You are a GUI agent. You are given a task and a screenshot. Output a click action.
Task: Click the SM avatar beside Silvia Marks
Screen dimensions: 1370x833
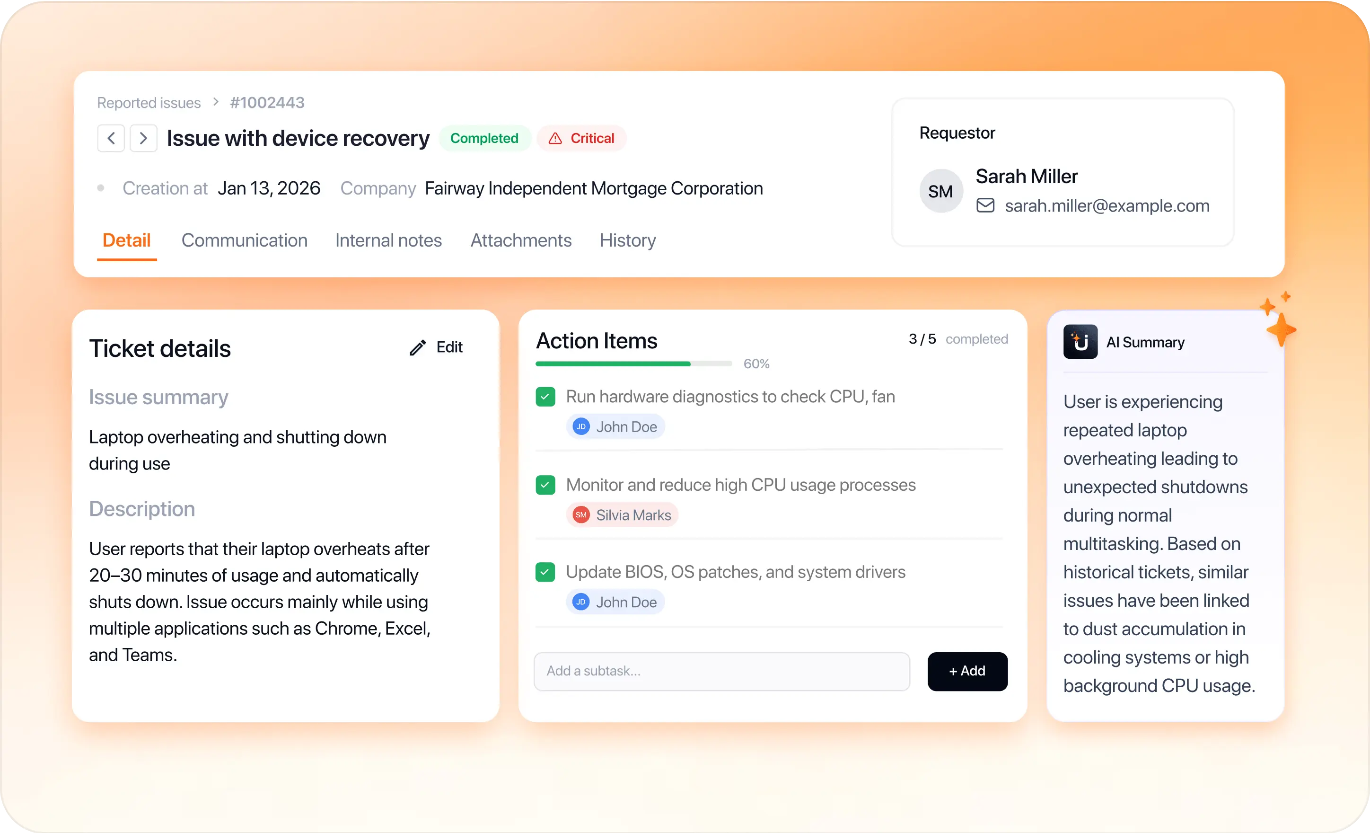point(581,515)
